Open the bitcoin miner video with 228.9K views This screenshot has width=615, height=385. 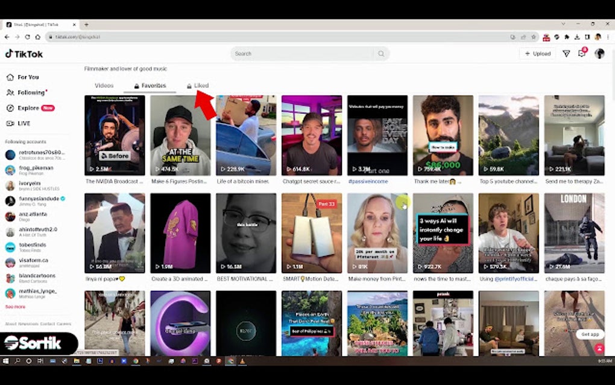tap(246, 135)
